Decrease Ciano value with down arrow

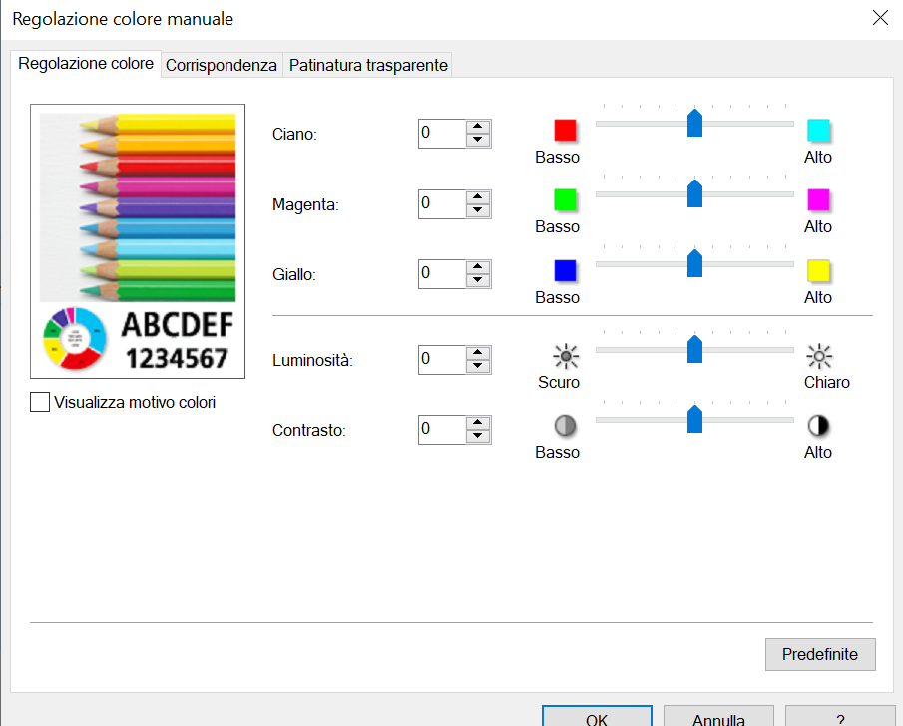pos(477,140)
